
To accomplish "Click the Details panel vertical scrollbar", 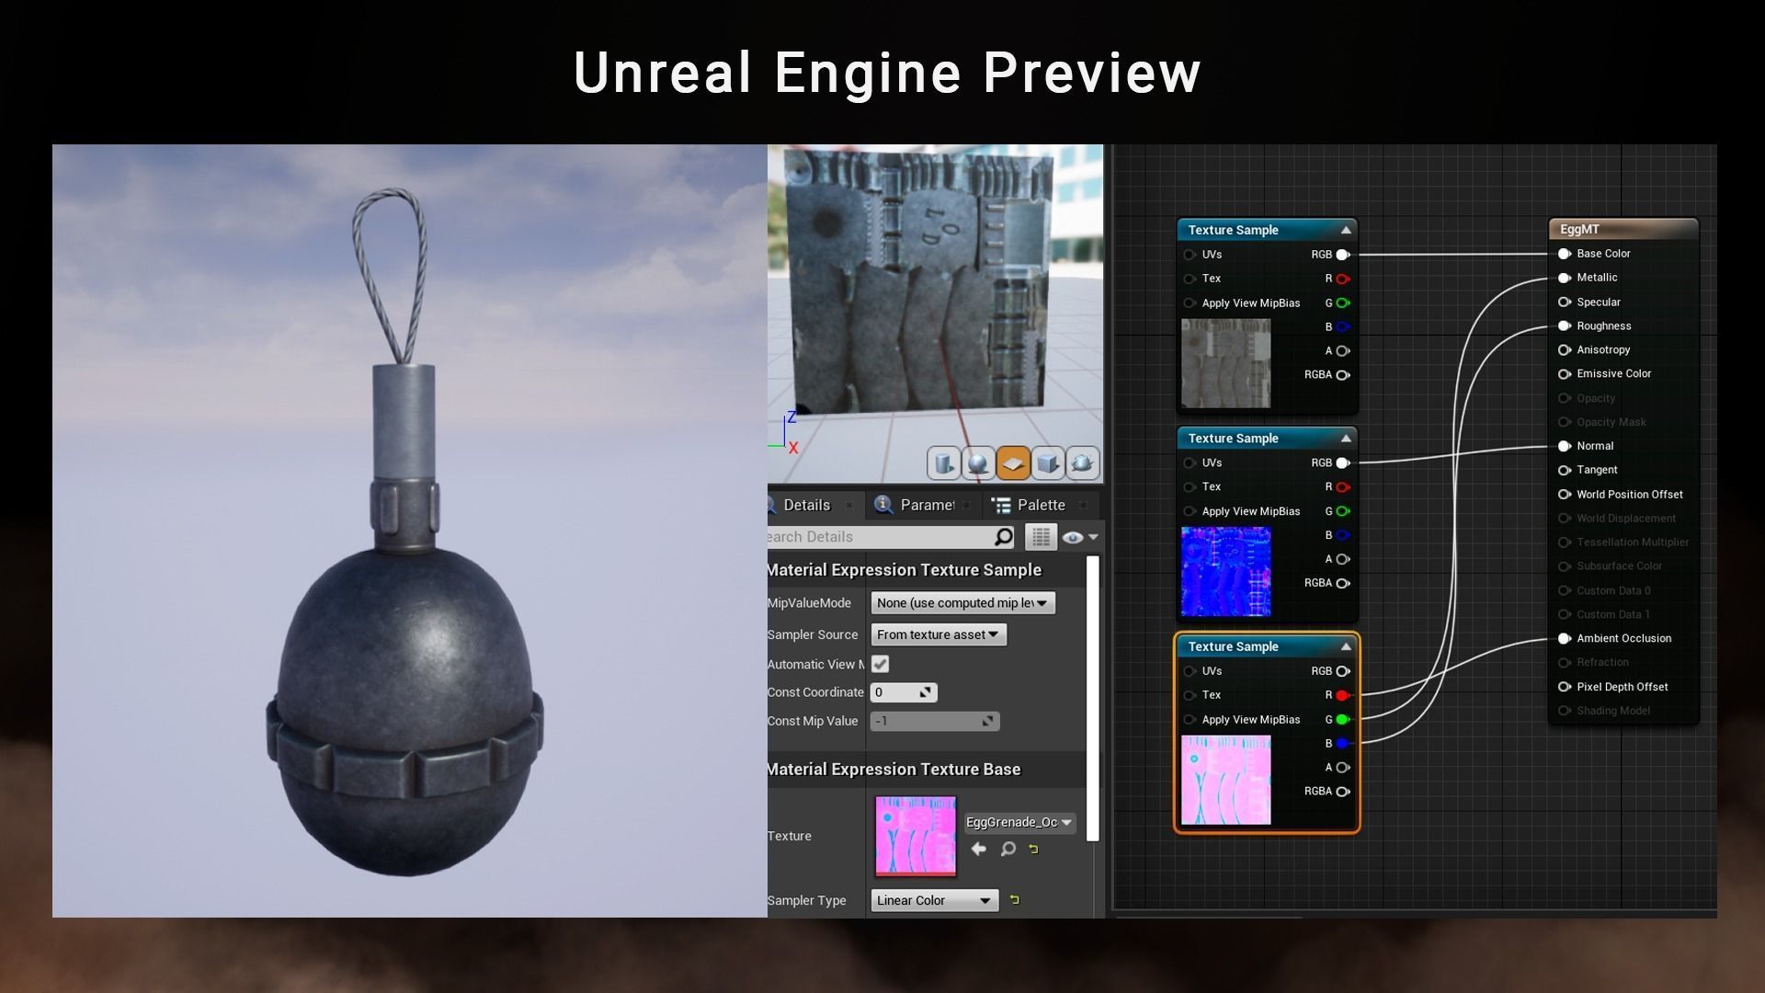I will pyautogui.click(x=1093, y=699).
